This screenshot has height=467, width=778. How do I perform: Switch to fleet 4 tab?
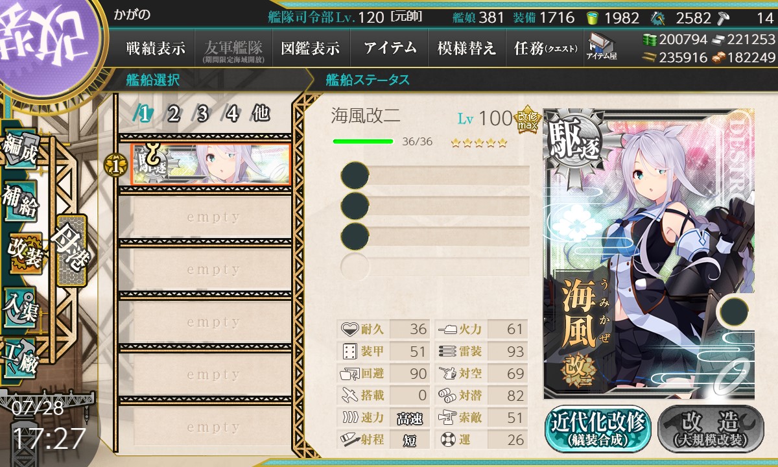click(231, 114)
